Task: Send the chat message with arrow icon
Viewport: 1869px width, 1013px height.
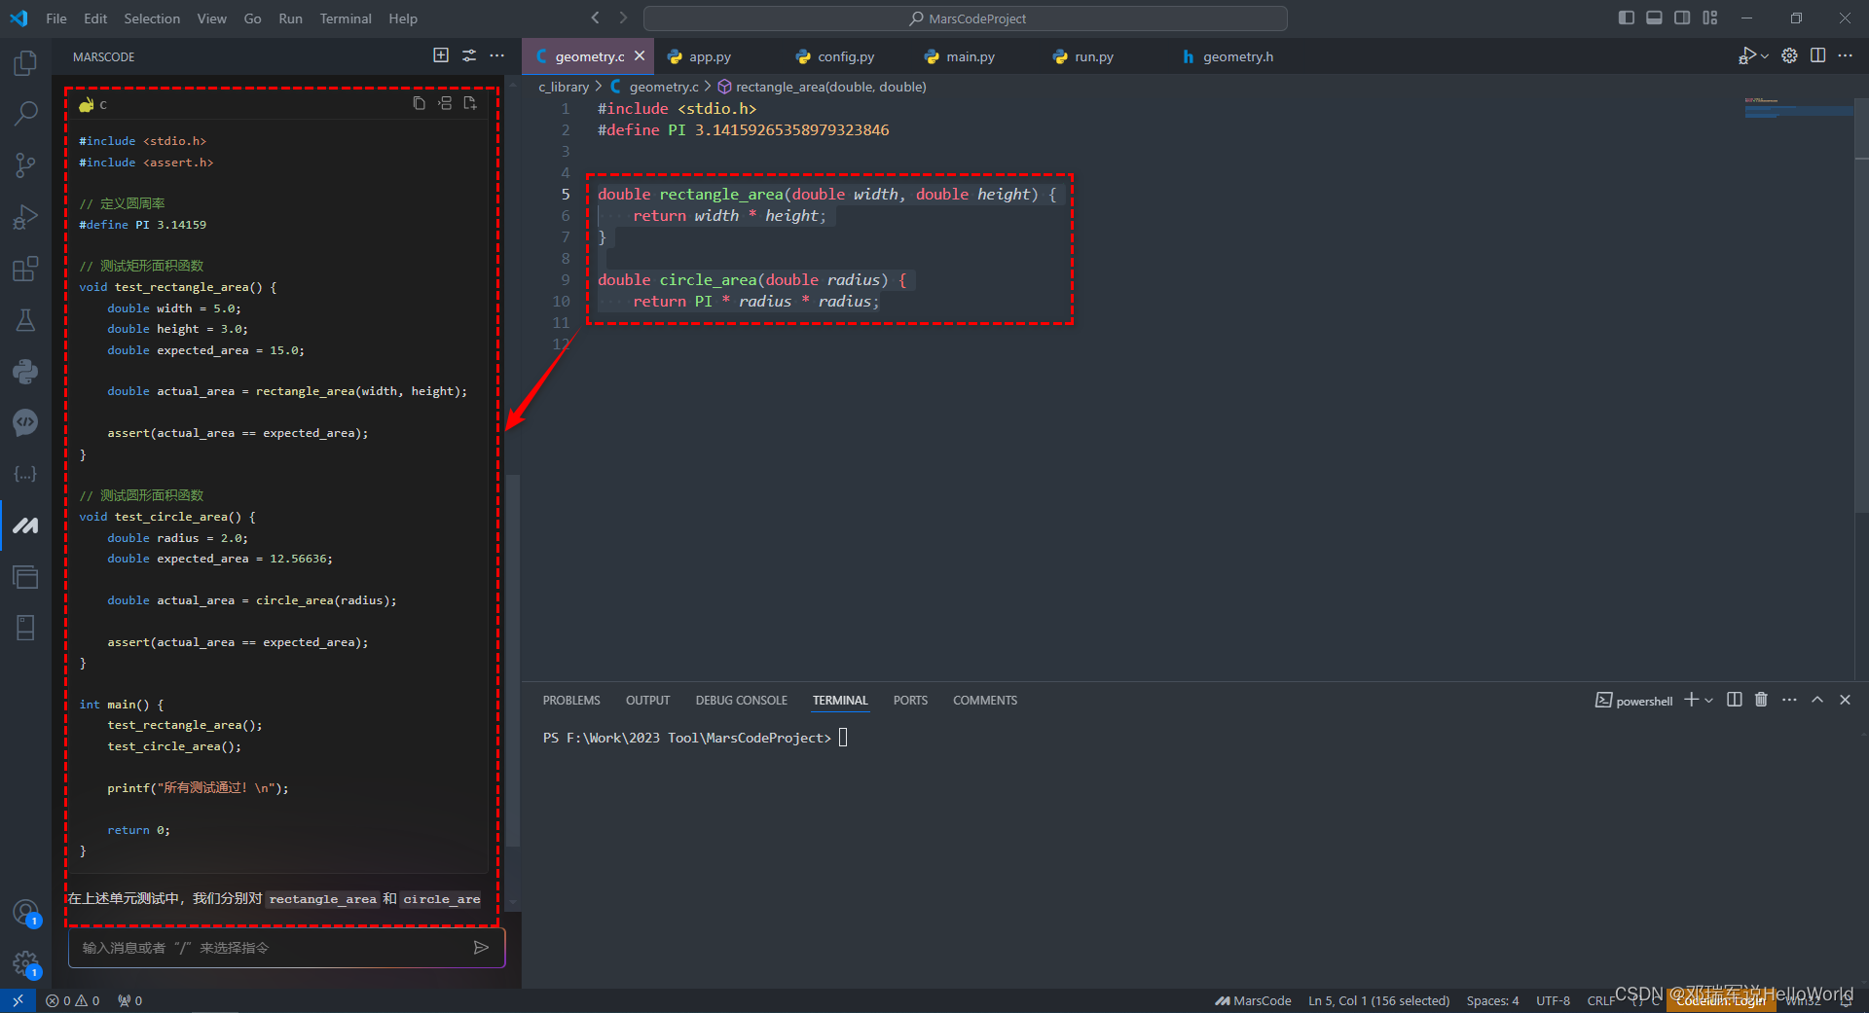Action: pos(481,948)
